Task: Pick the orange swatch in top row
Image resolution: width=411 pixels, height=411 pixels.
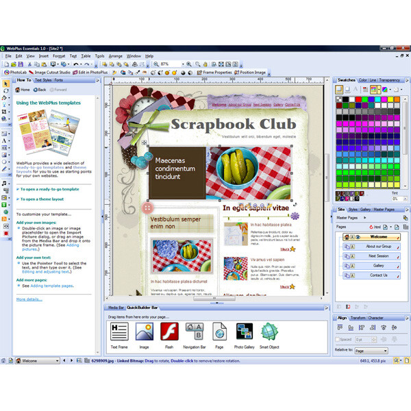Action: point(397,99)
